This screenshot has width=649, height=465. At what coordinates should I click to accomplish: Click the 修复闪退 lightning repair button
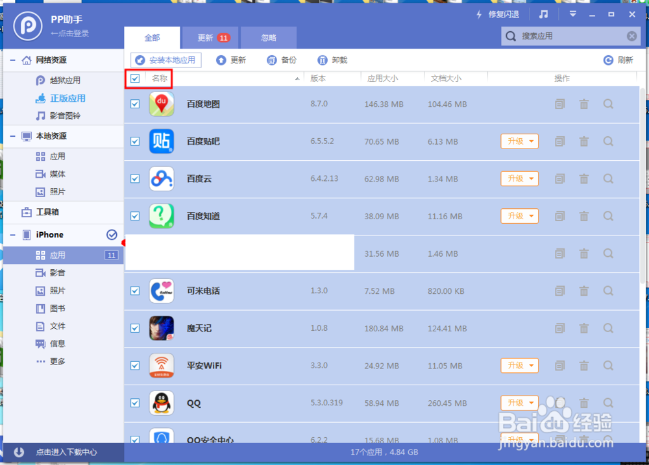[497, 14]
